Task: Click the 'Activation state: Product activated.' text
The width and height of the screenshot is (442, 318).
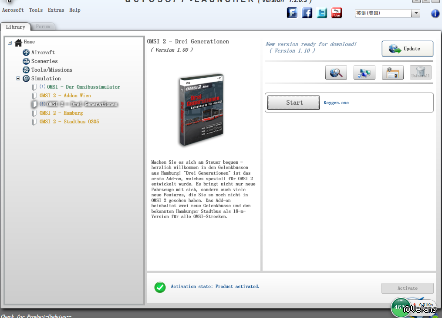Action: click(215, 287)
